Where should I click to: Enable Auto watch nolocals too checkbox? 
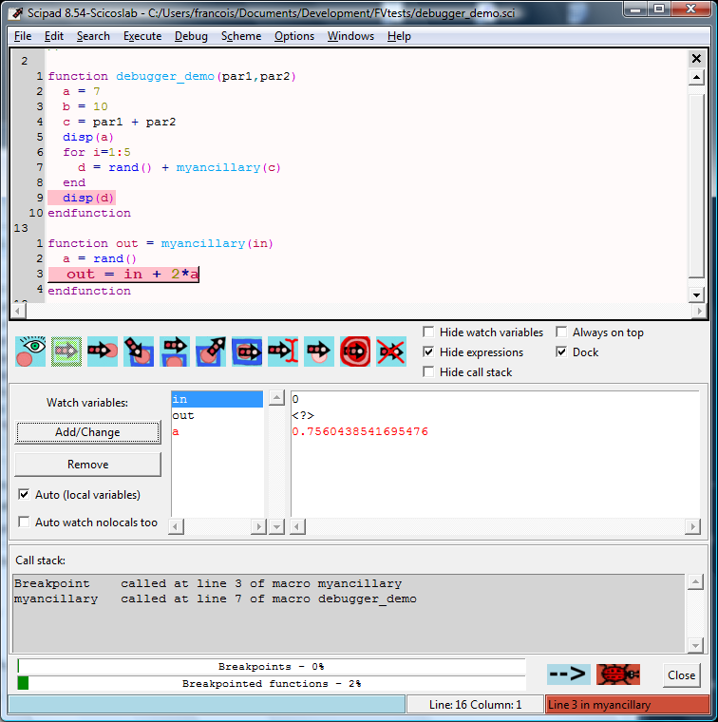[x=24, y=522]
